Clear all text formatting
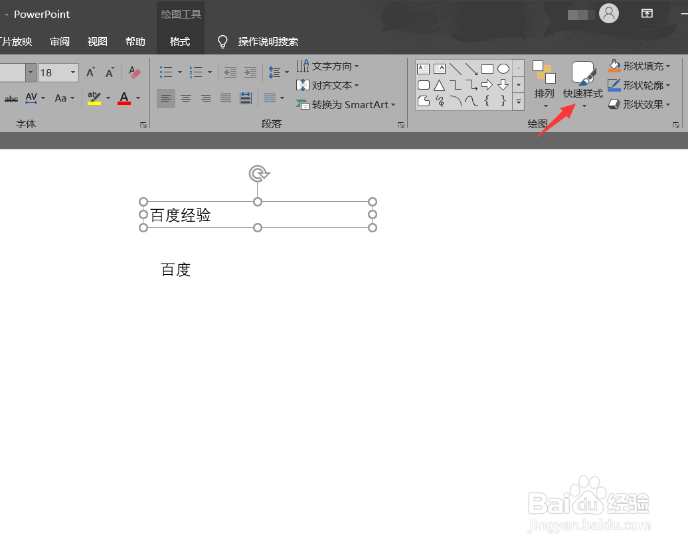688x549 pixels. point(135,72)
